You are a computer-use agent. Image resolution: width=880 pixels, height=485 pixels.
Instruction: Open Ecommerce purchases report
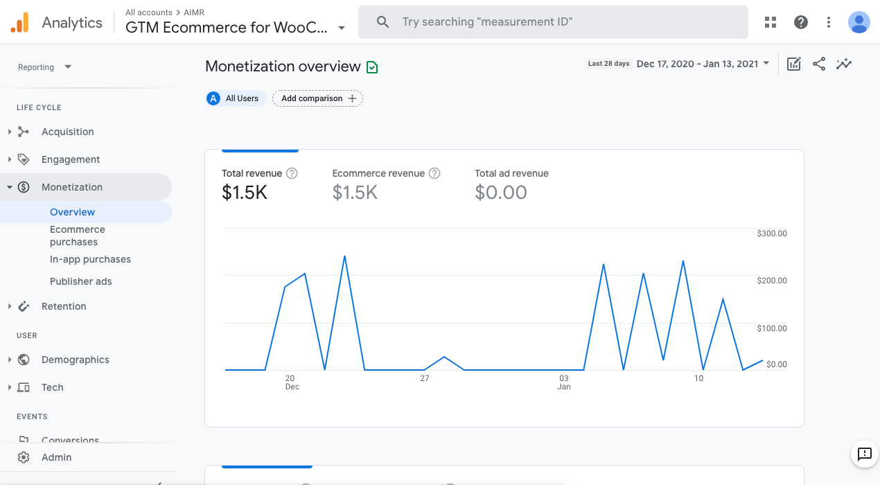(78, 236)
